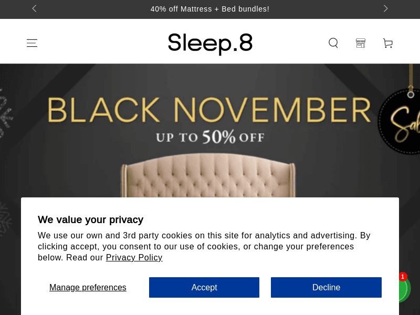Accept the cookie consent
The width and height of the screenshot is (420, 315).
pos(204,287)
